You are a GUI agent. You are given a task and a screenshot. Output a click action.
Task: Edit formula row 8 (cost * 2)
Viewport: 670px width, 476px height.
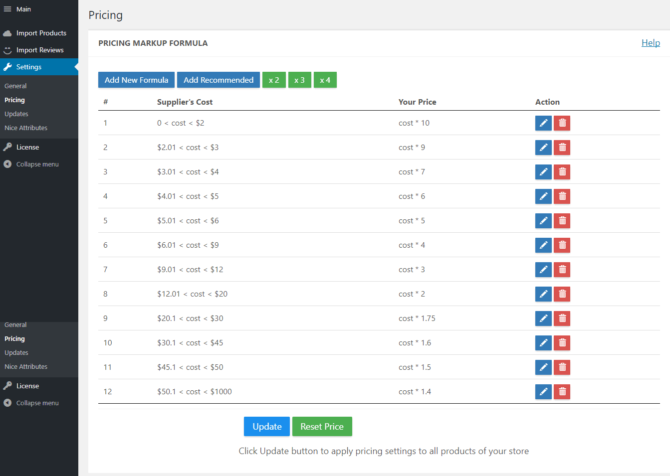(x=543, y=294)
